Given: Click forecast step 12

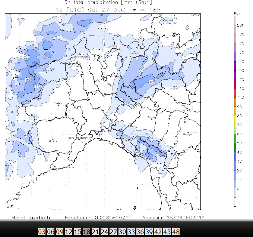Looking at the screenshot, I should tap(69, 232).
